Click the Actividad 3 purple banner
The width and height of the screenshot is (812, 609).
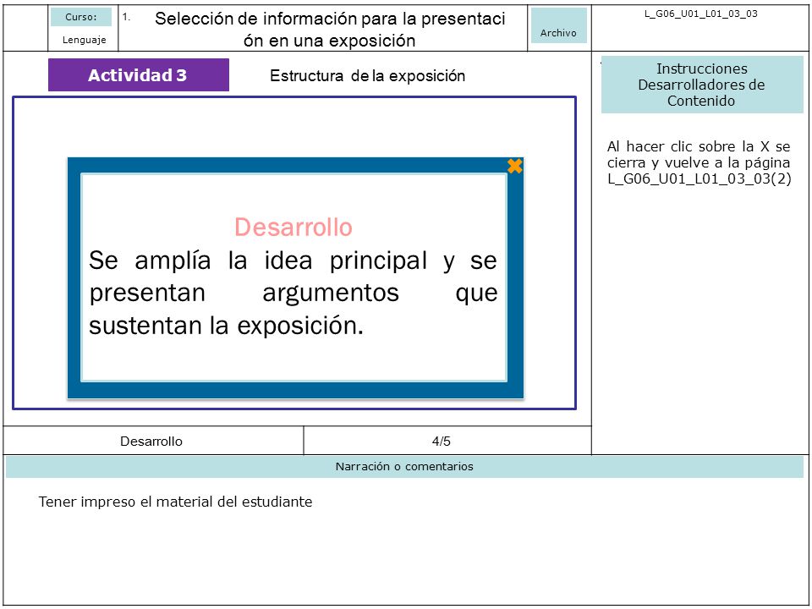coord(138,75)
